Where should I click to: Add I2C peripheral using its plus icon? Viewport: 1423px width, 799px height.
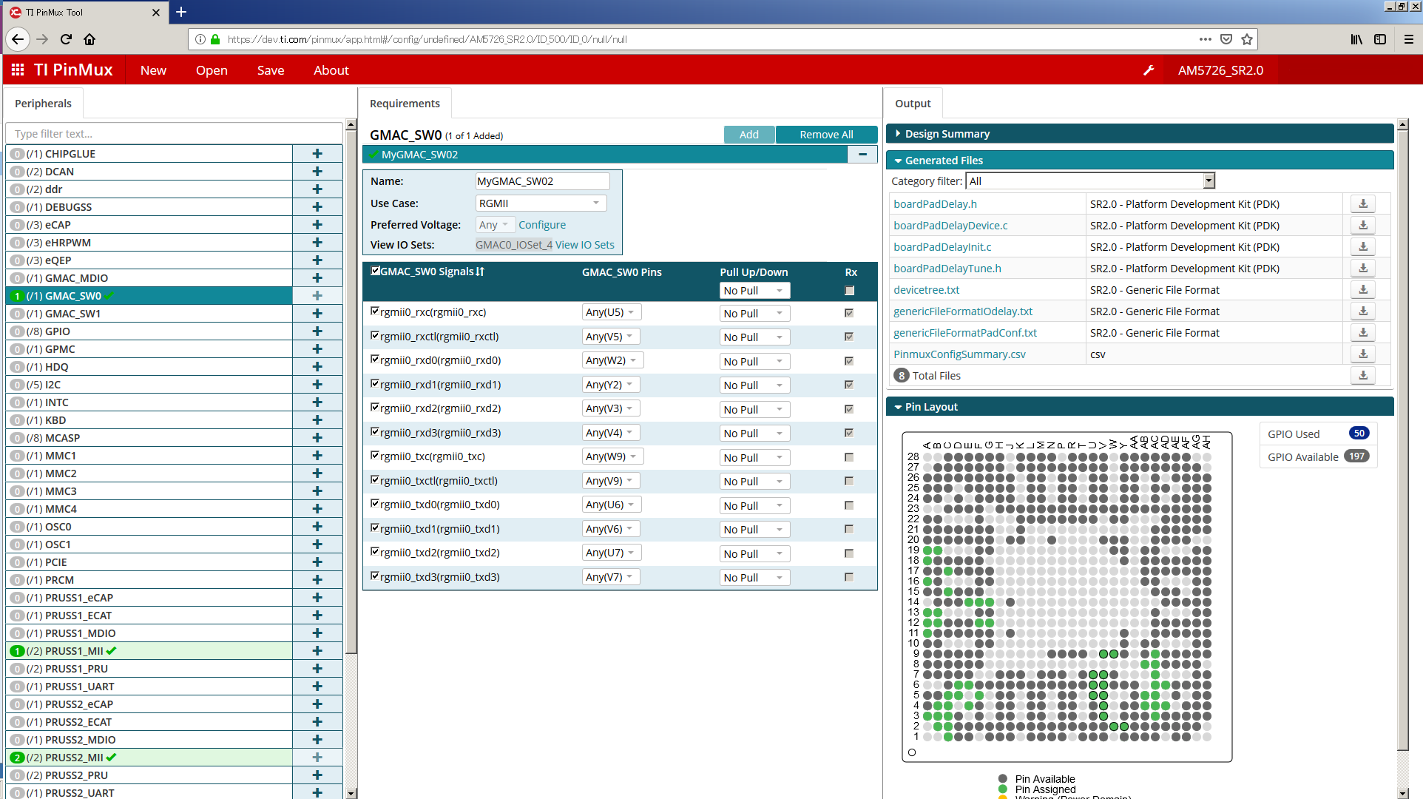click(x=317, y=385)
